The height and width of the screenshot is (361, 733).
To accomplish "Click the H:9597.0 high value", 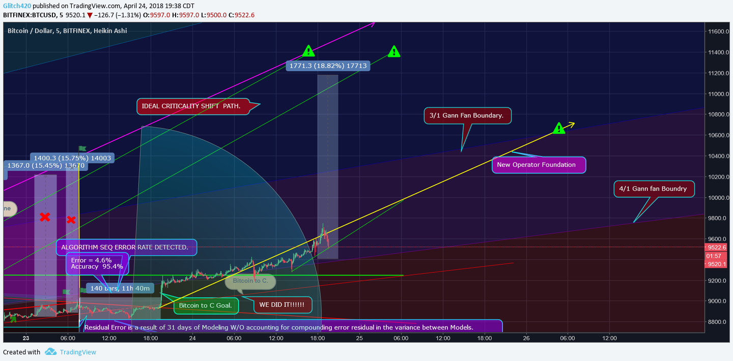I will (x=186, y=15).
